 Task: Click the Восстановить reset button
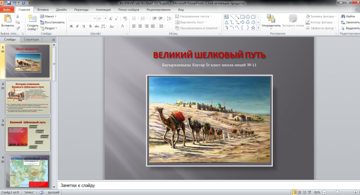[52, 22]
